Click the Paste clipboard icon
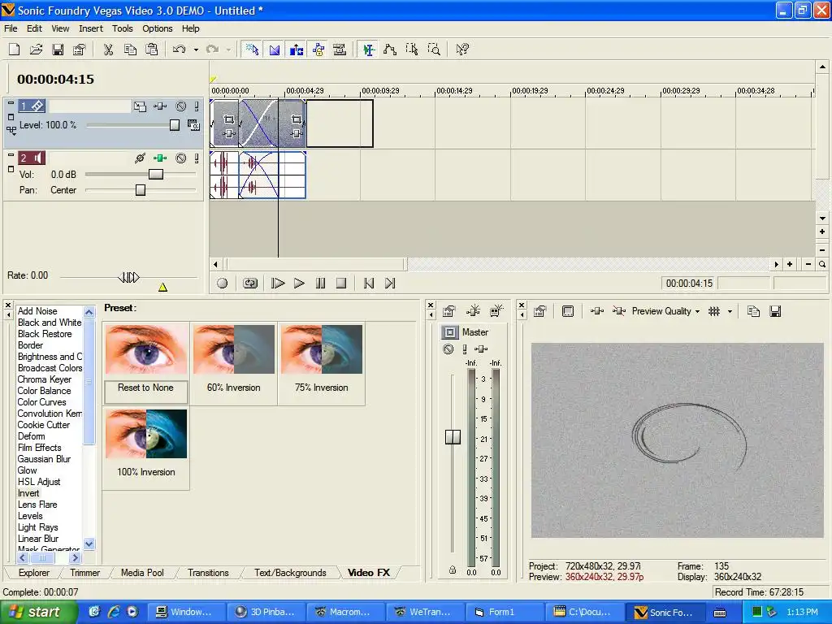Screen dimensions: 832x624 pyautogui.click(x=152, y=50)
